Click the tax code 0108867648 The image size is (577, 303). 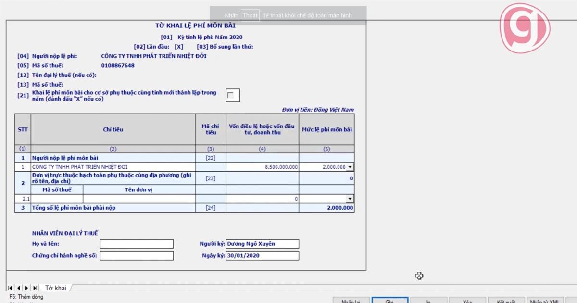pos(118,65)
